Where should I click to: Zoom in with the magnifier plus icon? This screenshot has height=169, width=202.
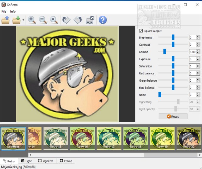click(x=32, y=20)
